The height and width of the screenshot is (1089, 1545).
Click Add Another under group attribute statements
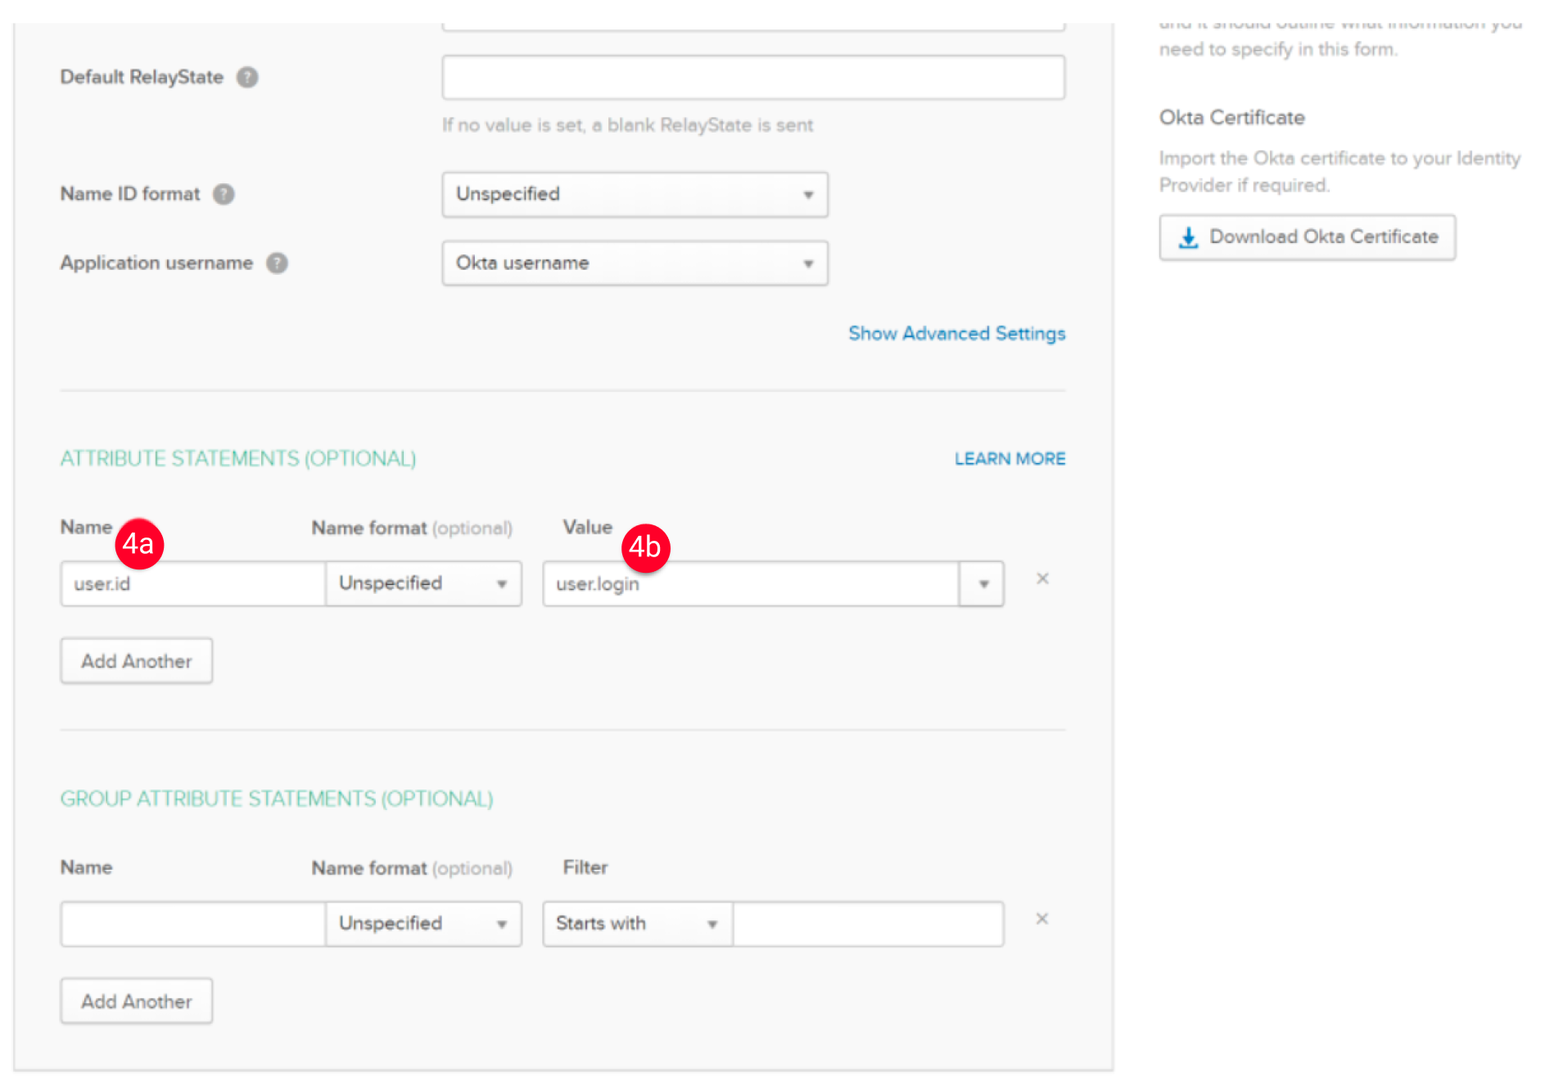[x=136, y=1001]
